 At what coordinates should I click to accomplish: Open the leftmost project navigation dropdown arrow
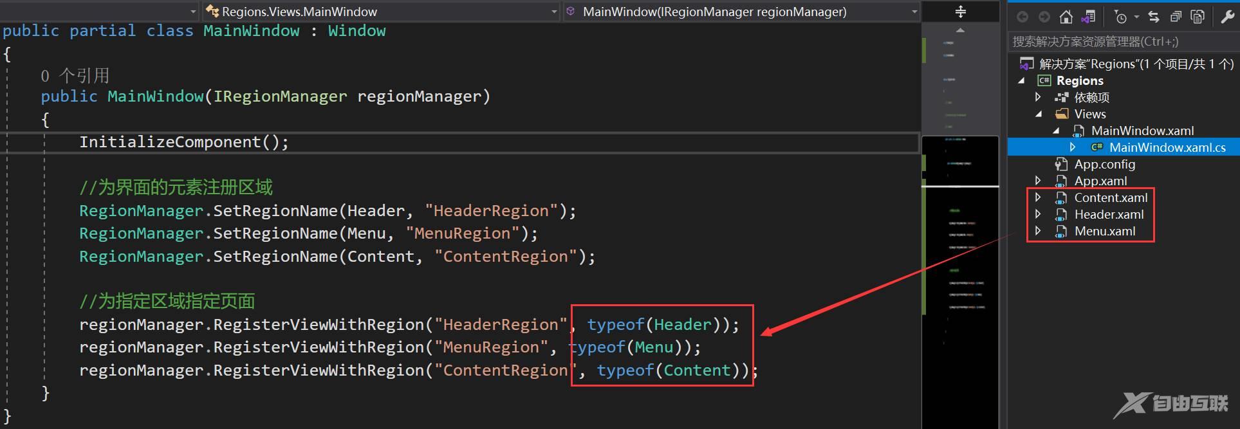[193, 12]
